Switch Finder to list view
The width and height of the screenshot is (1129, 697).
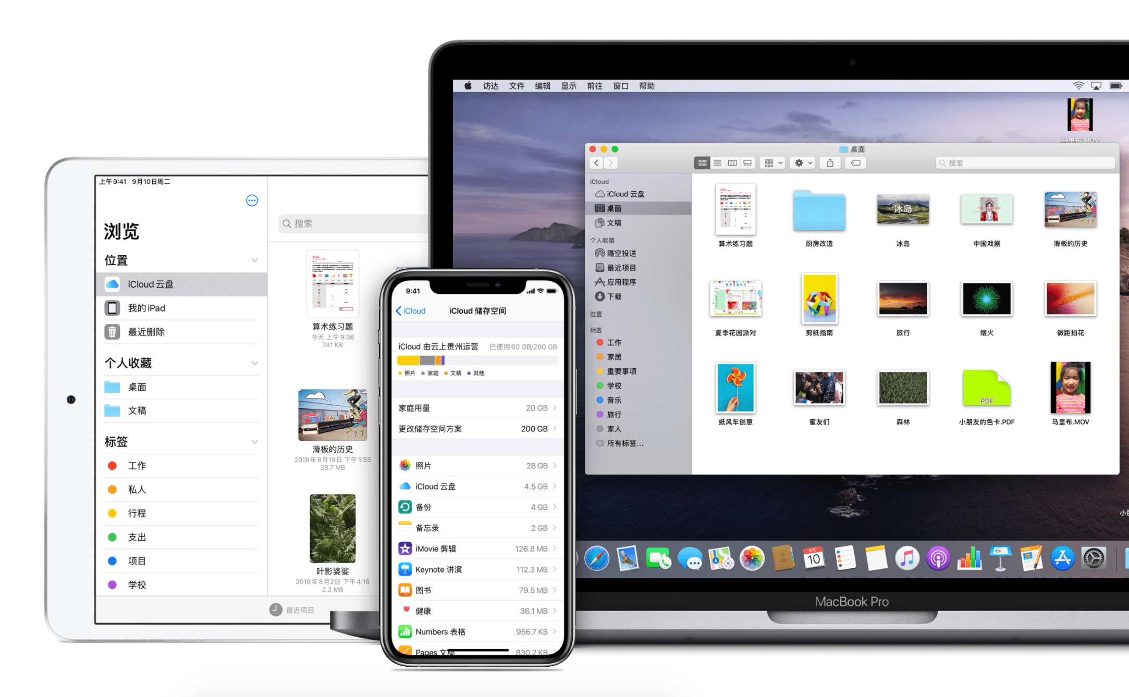(x=717, y=163)
